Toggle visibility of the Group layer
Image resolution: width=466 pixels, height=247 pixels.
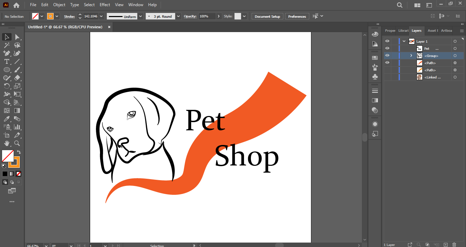387,56
